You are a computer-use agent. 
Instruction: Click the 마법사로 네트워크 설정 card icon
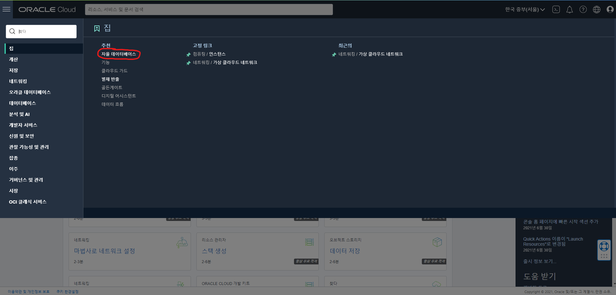(x=182, y=242)
